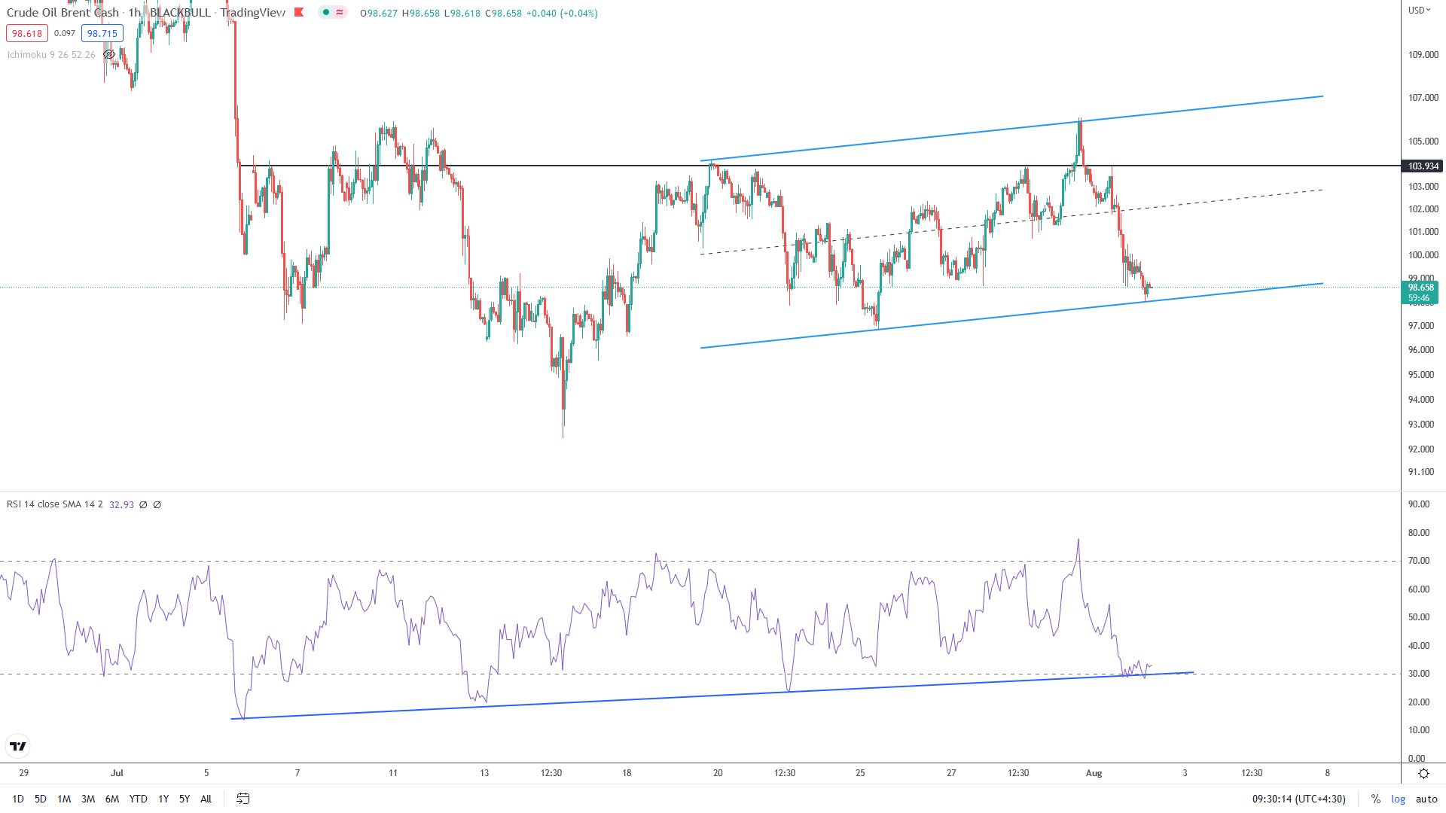The height and width of the screenshot is (813, 1446).
Task: Select the All time range
Action: click(206, 799)
